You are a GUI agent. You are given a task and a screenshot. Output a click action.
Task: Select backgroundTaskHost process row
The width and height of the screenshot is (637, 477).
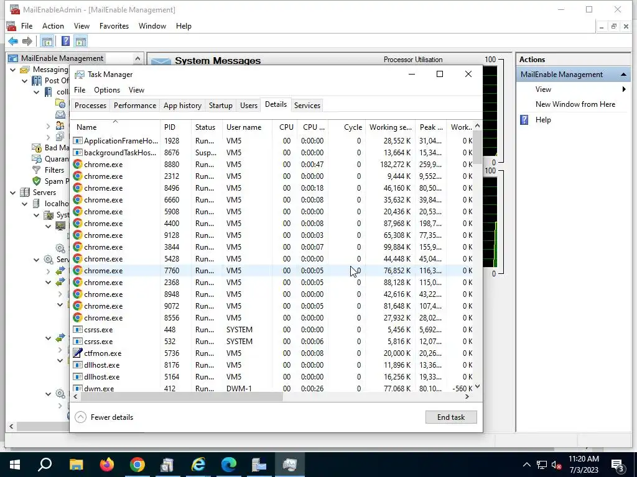(x=272, y=153)
